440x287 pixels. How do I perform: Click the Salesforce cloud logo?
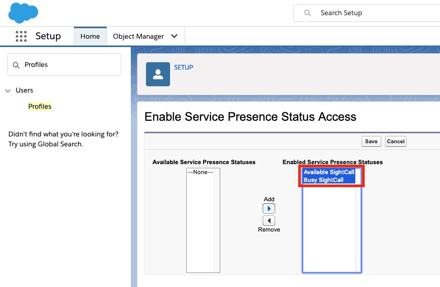[x=24, y=13]
